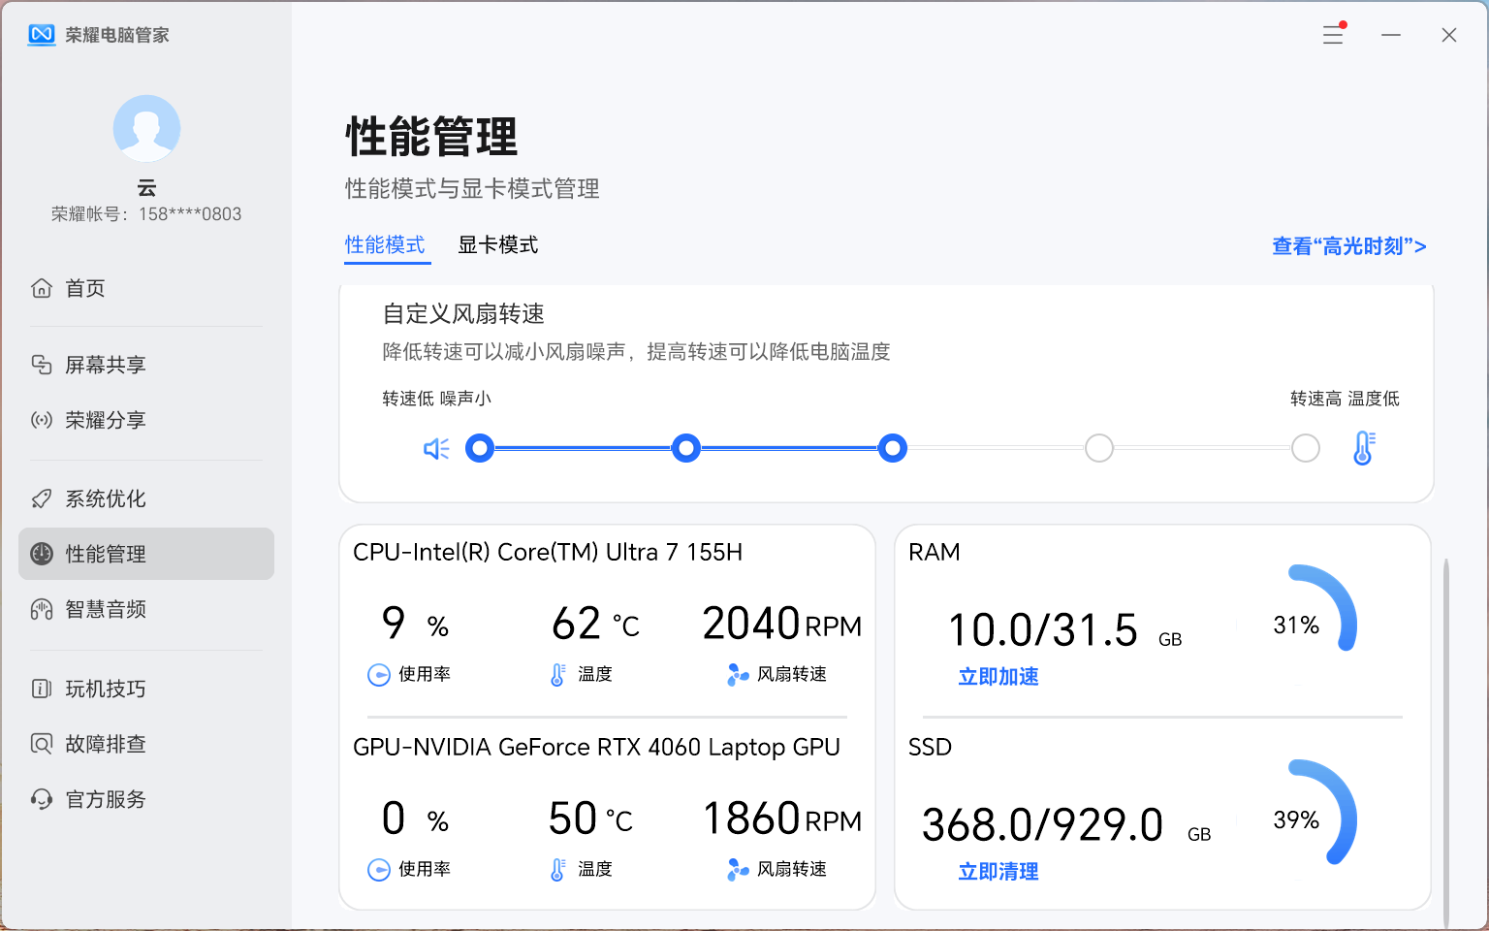The image size is (1489, 931).
Task: Click the CPU 温度 thermometer icon
Action: (557, 675)
